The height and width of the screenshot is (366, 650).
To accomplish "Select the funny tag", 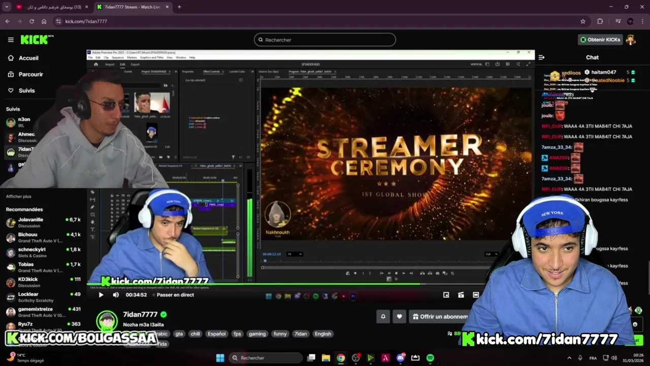I will [x=280, y=334].
